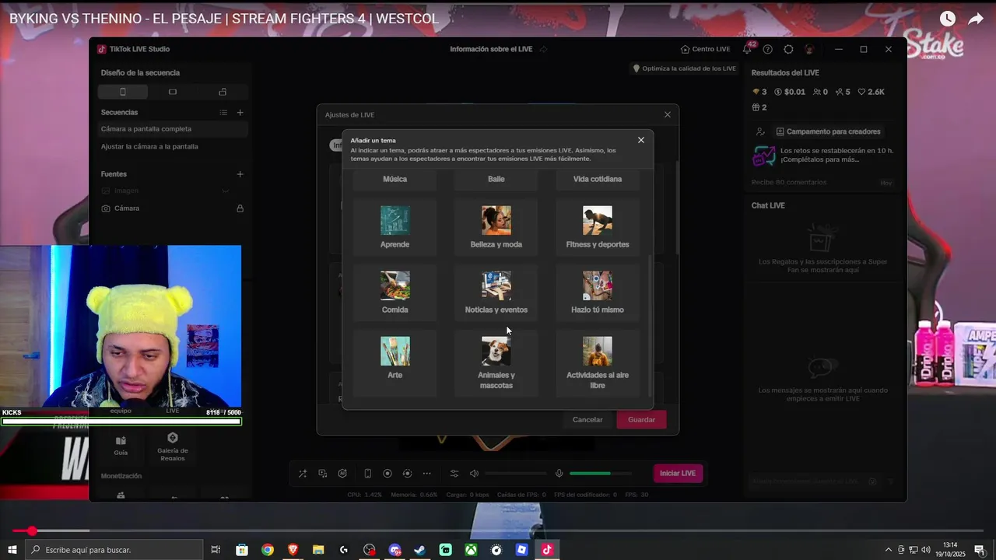Image resolution: width=996 pixels, height=560 pixels.
Task: Click the record button in toolbar
Action: point(388,474)
